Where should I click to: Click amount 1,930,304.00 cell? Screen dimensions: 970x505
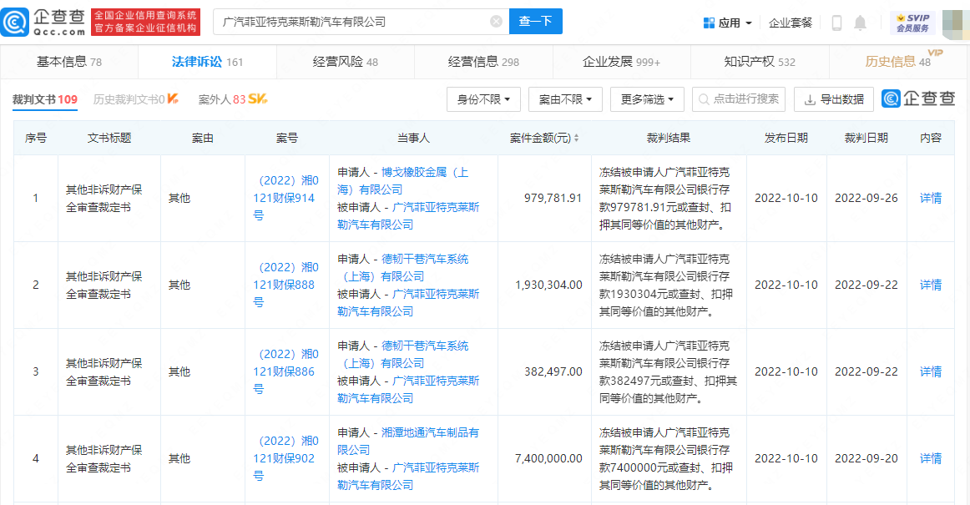click(548, 285)
